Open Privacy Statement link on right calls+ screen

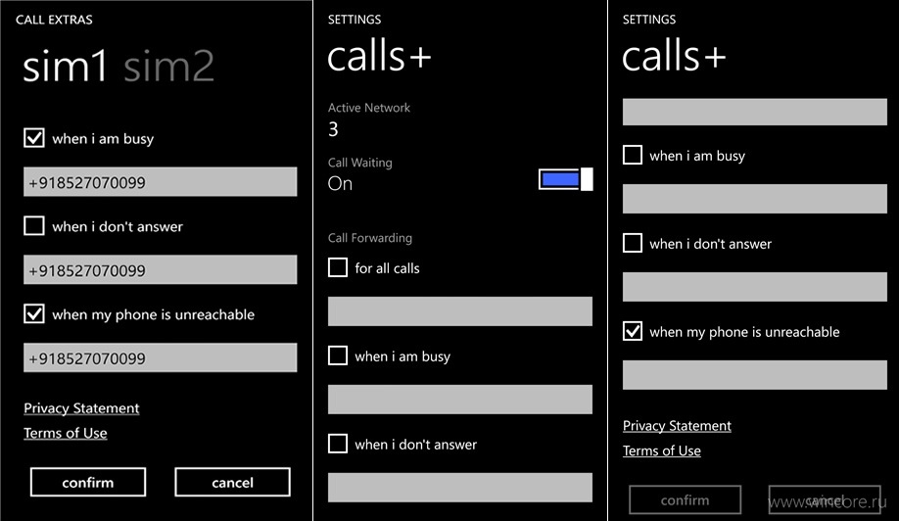[677, 426]
